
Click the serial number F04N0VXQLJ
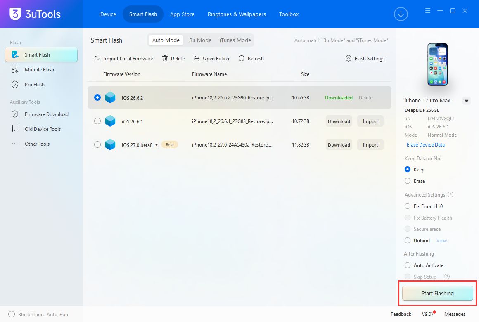click(441, 118)
